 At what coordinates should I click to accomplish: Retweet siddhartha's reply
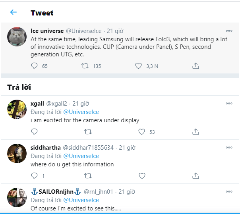tap(88, 175)
